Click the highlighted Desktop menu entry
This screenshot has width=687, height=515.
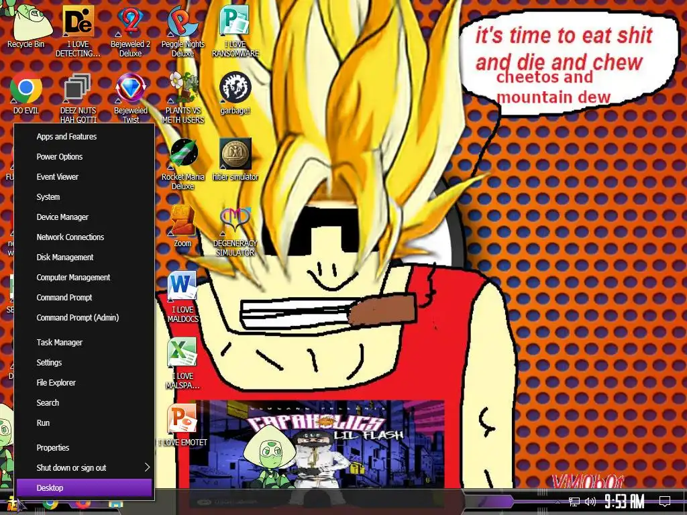[84, 488]
